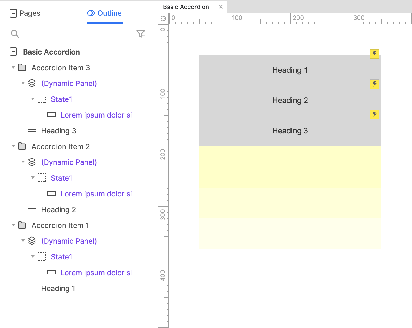Viewport: 412px width, 328px height.
Task: Open the outline sort and filter icon
Action: point(141,34)
